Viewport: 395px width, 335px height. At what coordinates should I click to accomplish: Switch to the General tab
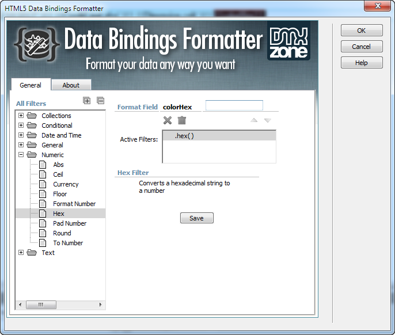pos(31,85)
